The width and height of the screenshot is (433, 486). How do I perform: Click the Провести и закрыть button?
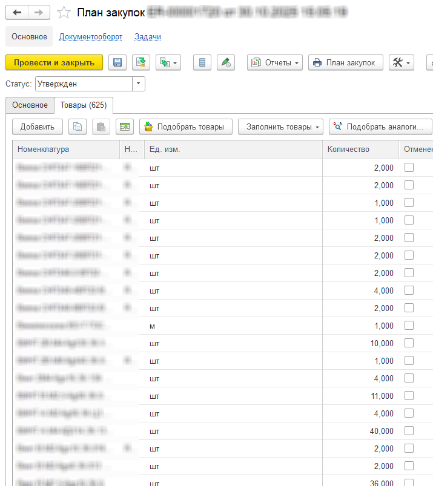54,62
